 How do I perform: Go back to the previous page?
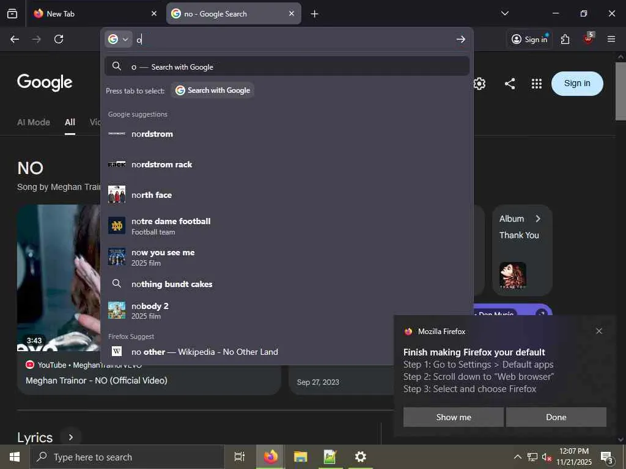click(15, 39)
